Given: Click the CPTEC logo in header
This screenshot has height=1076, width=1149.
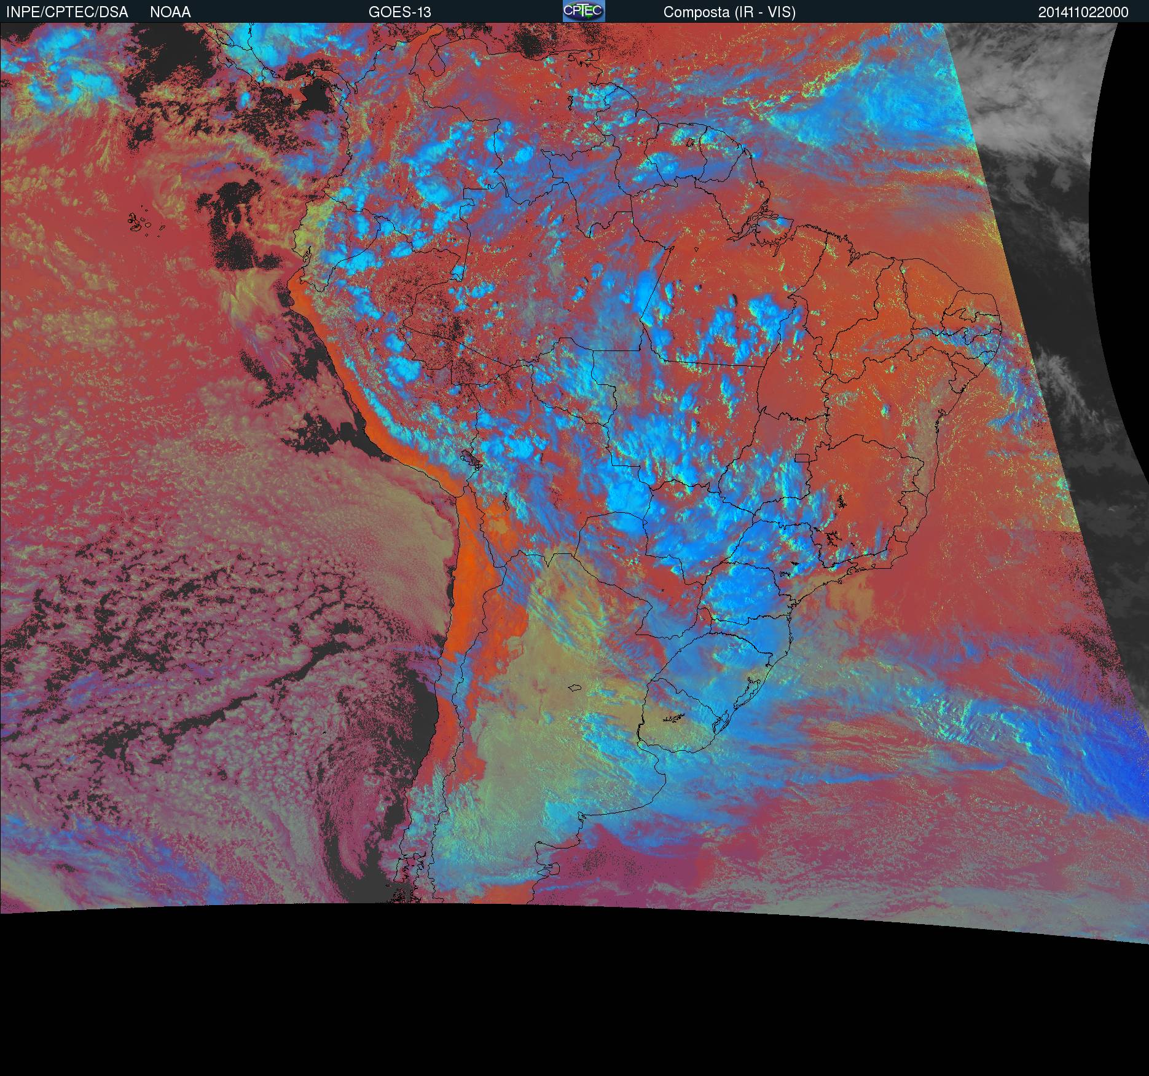Looking at the screenshot, I should tap(584, 11).
